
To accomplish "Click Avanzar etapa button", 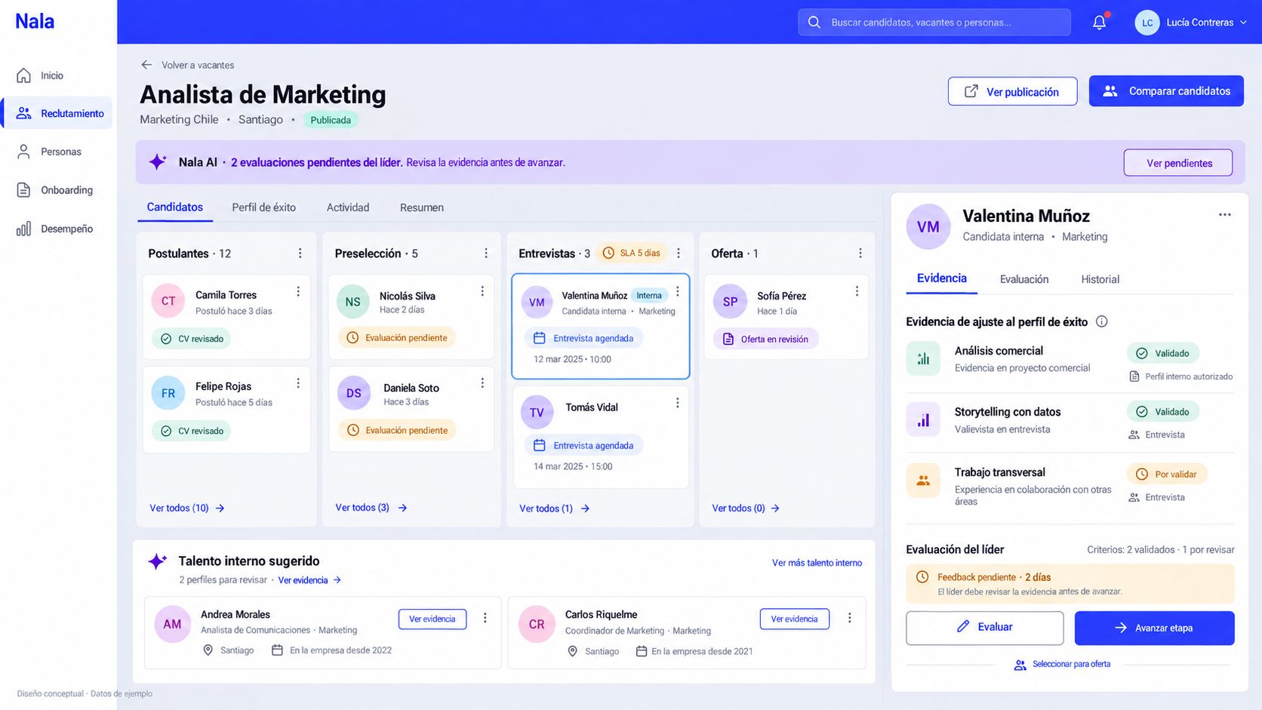I will 1154,628.
